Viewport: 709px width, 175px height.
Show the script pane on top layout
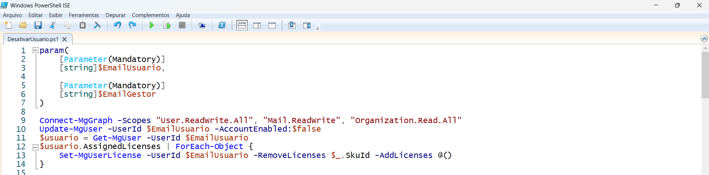coord(242,25)
